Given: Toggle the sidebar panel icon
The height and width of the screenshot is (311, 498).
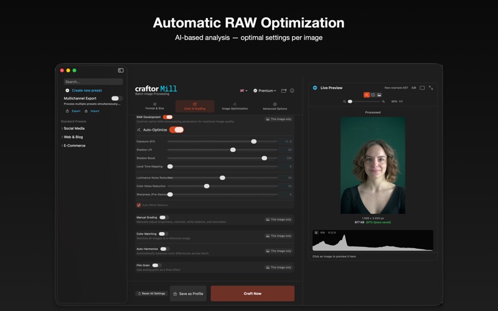Looking at the screenshot, I should [121, 70].
